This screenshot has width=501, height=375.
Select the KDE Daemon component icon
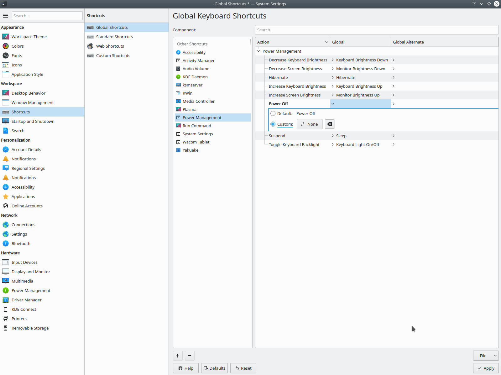pyautogui.click(x=178, y=77)
